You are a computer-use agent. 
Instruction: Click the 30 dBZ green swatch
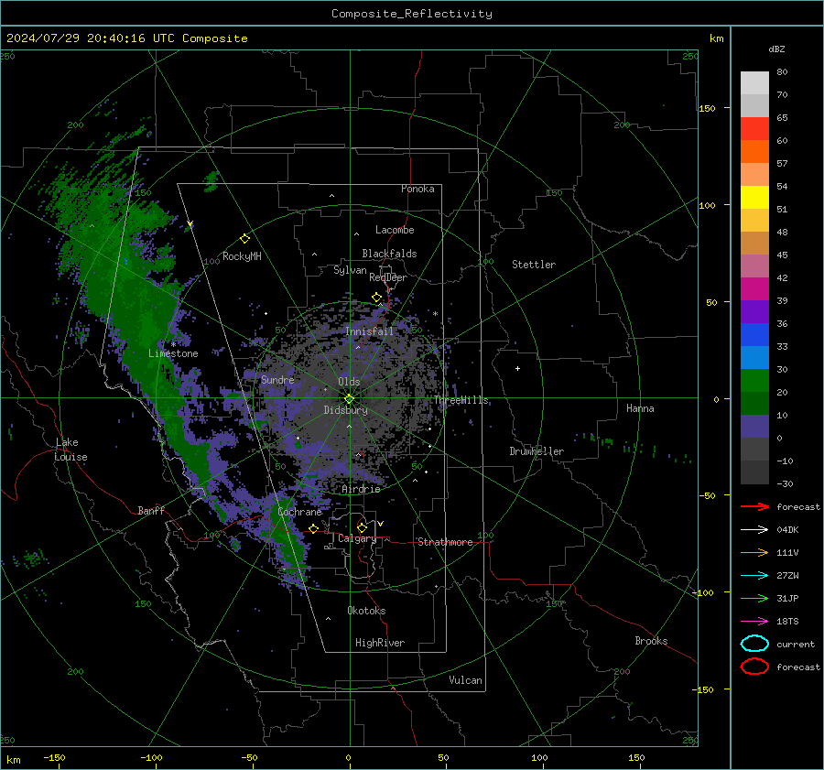tap(754, 381)
